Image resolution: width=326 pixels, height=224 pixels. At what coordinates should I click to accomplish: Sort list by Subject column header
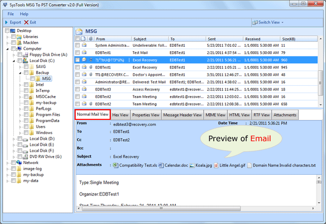[x=150, y=39]
